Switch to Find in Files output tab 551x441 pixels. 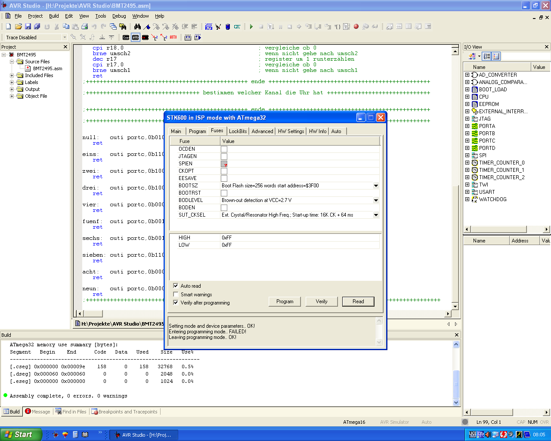pyautogui.click(x=70, y=412)
